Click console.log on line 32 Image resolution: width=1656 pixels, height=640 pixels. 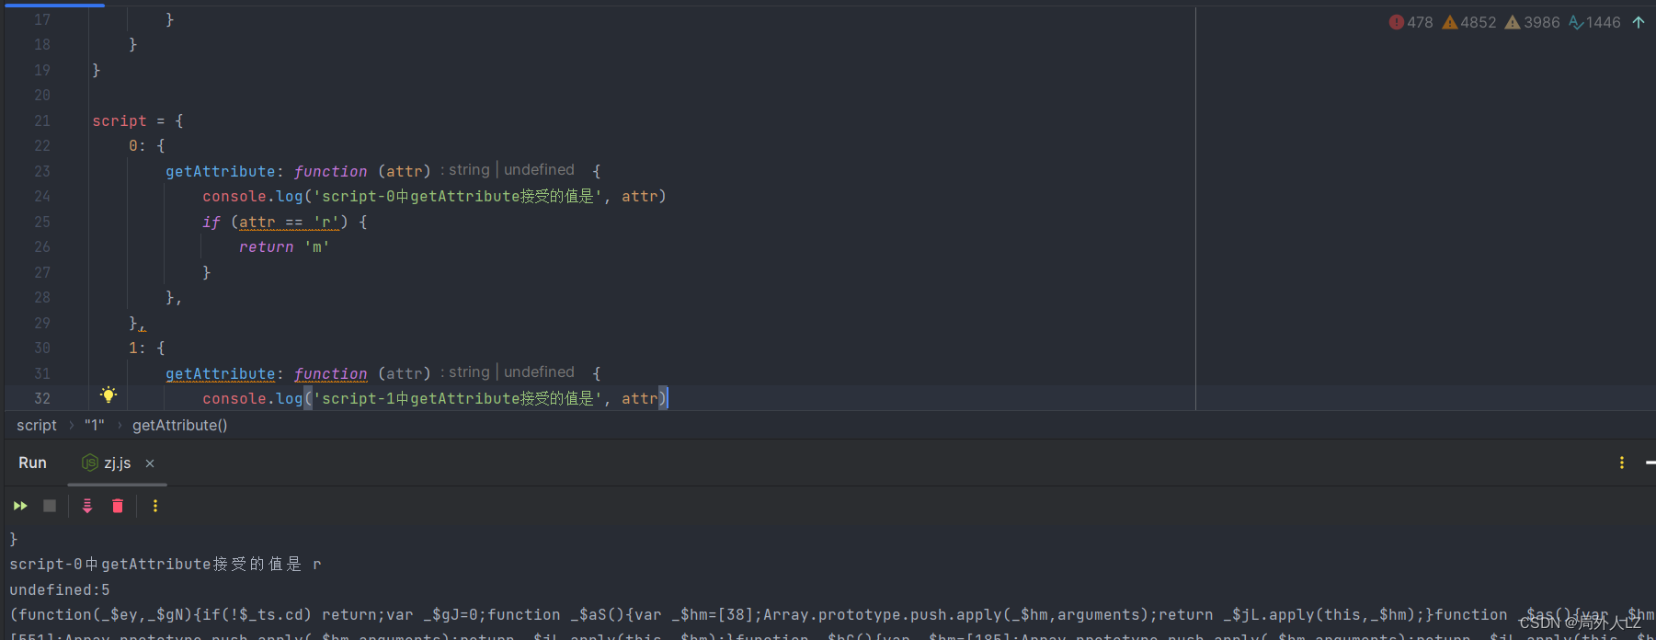pos(253,398)
